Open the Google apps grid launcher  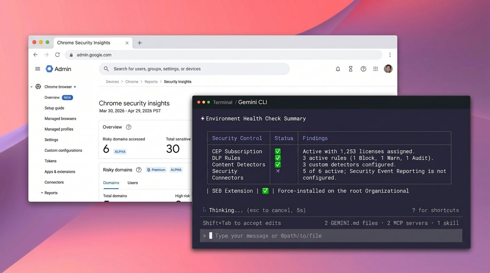click(x=375, y=69)
